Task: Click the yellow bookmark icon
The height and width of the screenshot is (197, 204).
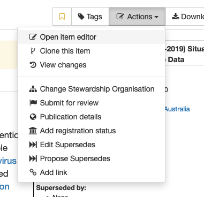Action: click(62, 17)
